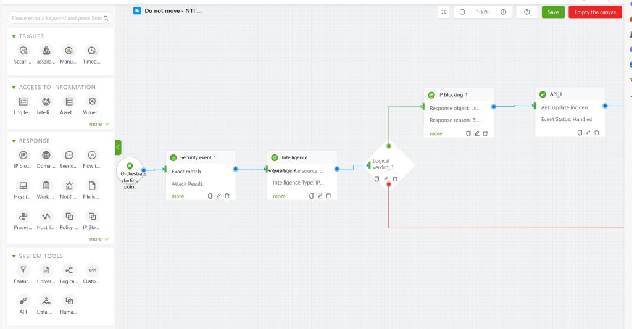Choose the File isolation response icon
Image resolution: width=632 pixels, height=329 pixels.
coord(93,185)
